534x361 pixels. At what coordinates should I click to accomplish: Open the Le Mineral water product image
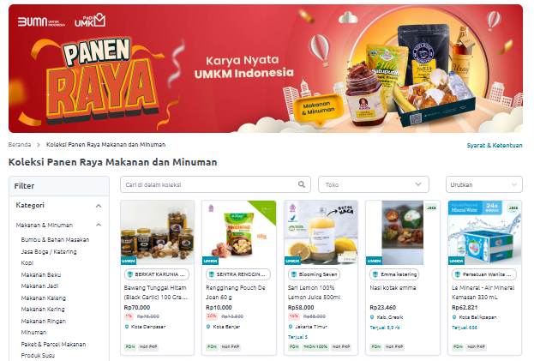pyautogui.click(x=484, y=232)
